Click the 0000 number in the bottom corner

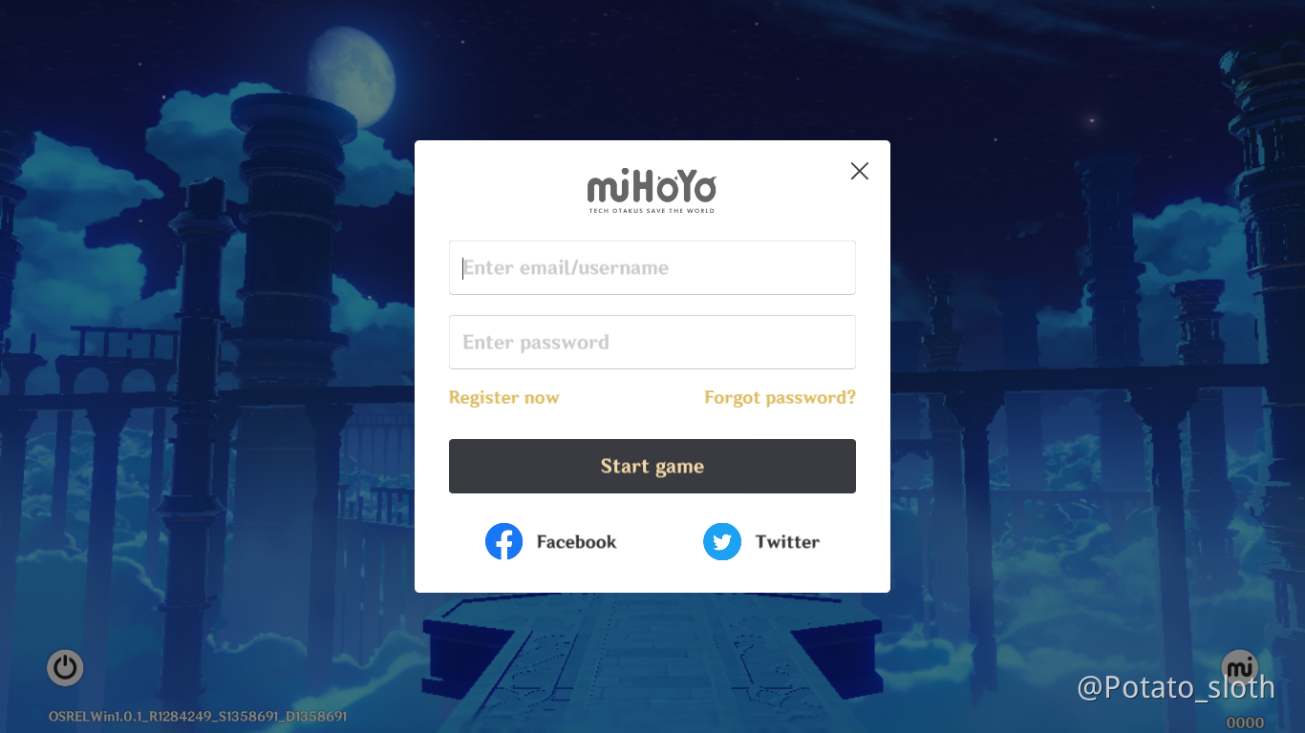click(1245, 723)
